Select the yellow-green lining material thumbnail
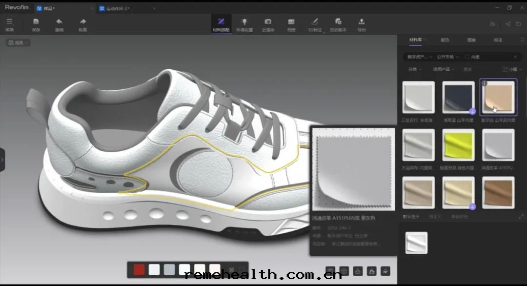This screenshot has width=527, height=286. click(458, 145)
